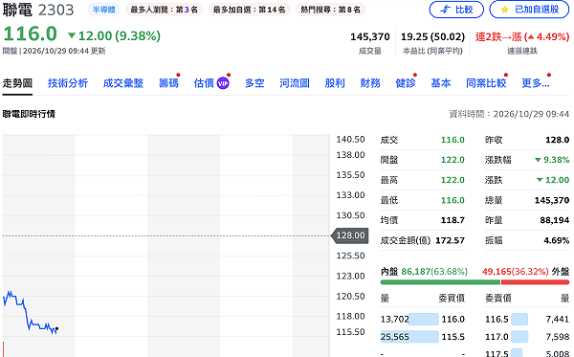Screen dimensions: 574x357
Task: Click the large 116.0 price
Action: coord(30,33)
